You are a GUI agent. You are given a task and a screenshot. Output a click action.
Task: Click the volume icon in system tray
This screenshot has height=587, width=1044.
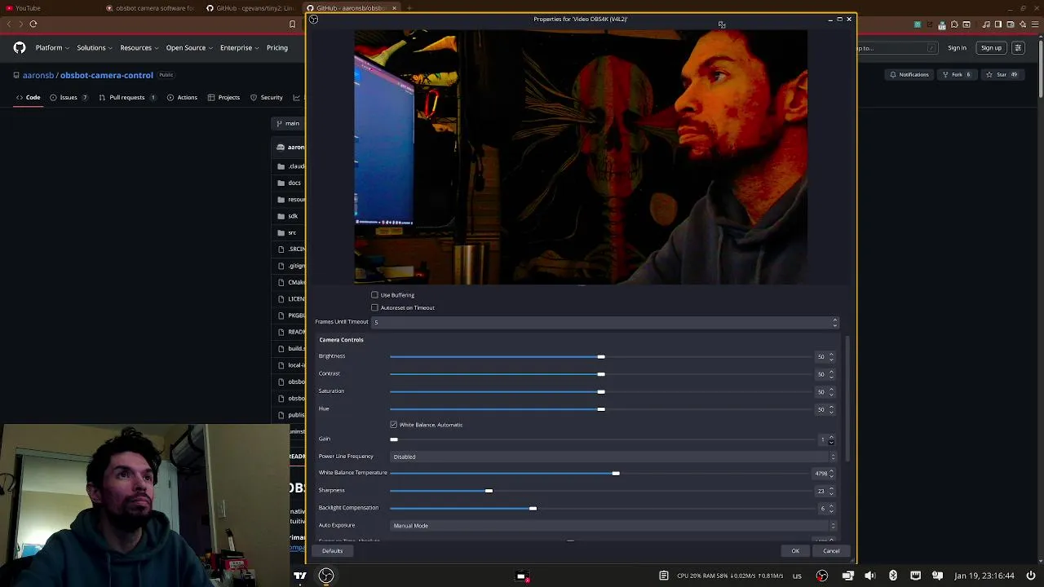click(870, 576)
